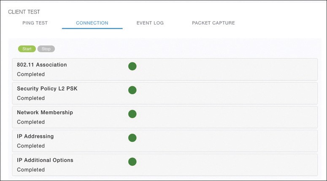This screenshot has width=327, height=181.
Task: Click the IP Addressing green status circle
Action: (132, 138)
